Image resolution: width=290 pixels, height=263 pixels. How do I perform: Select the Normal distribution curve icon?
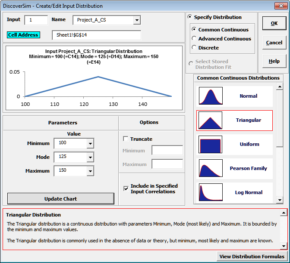pyautogui.click(x=210, y=96)
